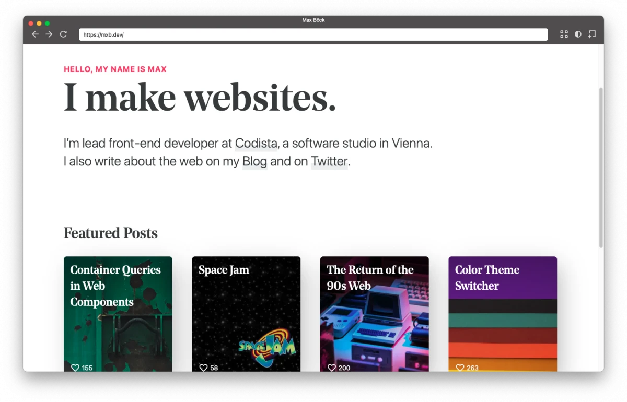Open the Blog link
Screen dimensions: 627x402
(254, 161)
